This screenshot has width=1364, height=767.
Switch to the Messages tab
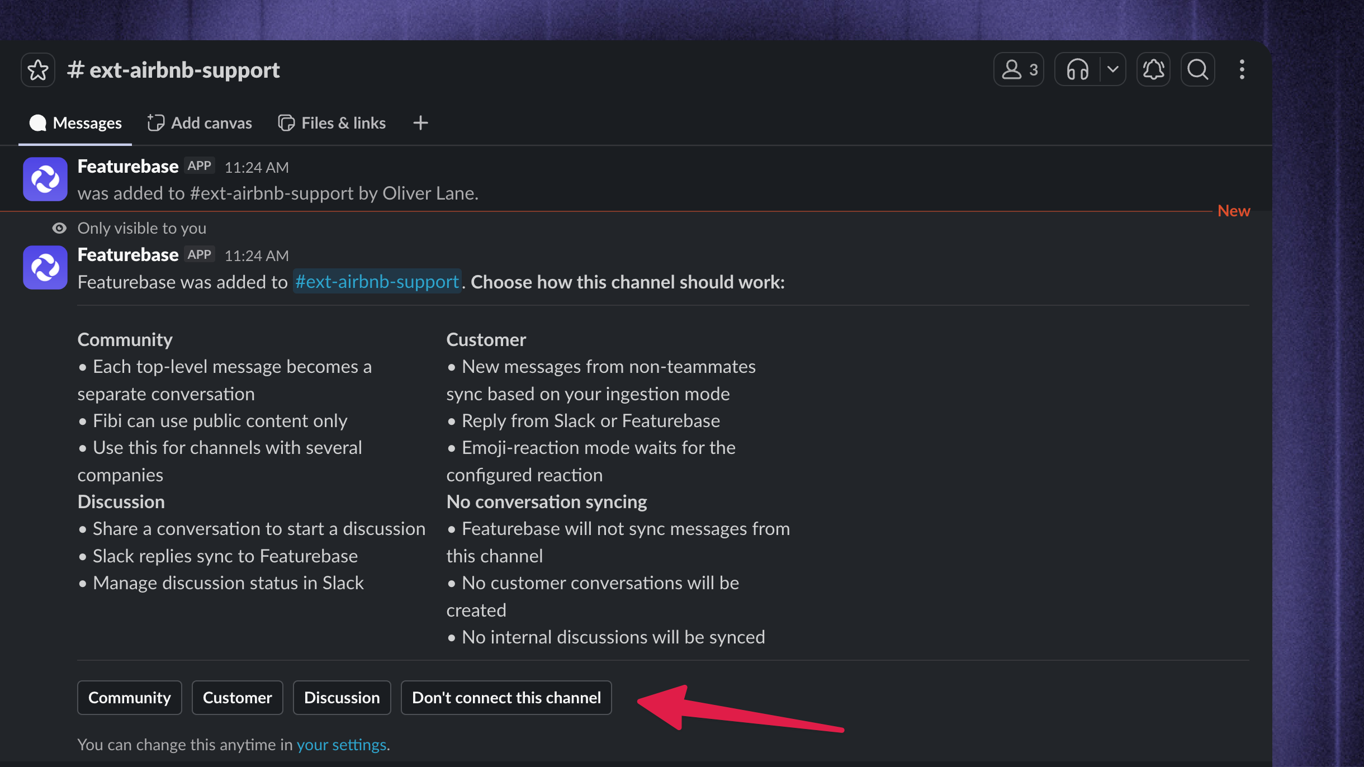pyautogui.click(x=75, y=123)
